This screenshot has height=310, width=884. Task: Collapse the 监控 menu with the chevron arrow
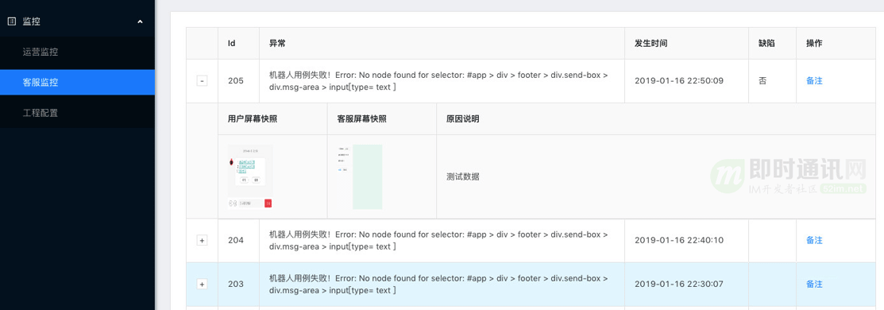141,21
